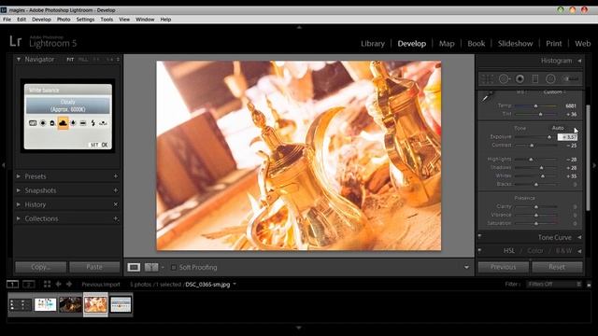Switch to the Map module
Viewport: 598px width, 336px height.
coord(447,44)
